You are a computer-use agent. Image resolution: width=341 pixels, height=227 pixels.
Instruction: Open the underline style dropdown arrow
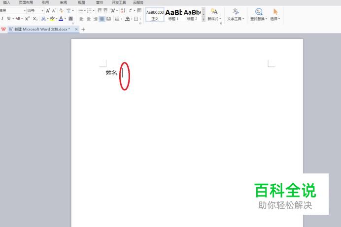click(13, 19)
